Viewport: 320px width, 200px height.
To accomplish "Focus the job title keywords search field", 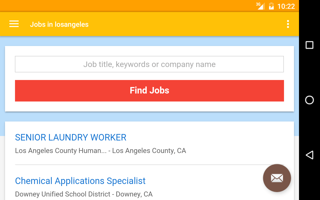I will tap(149, 64).
